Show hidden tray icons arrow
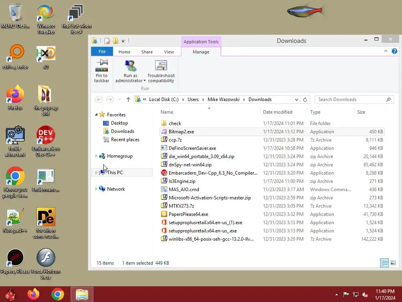Image resolution: width=402 pixels, height=302 pixels. [x=336, y=294]
